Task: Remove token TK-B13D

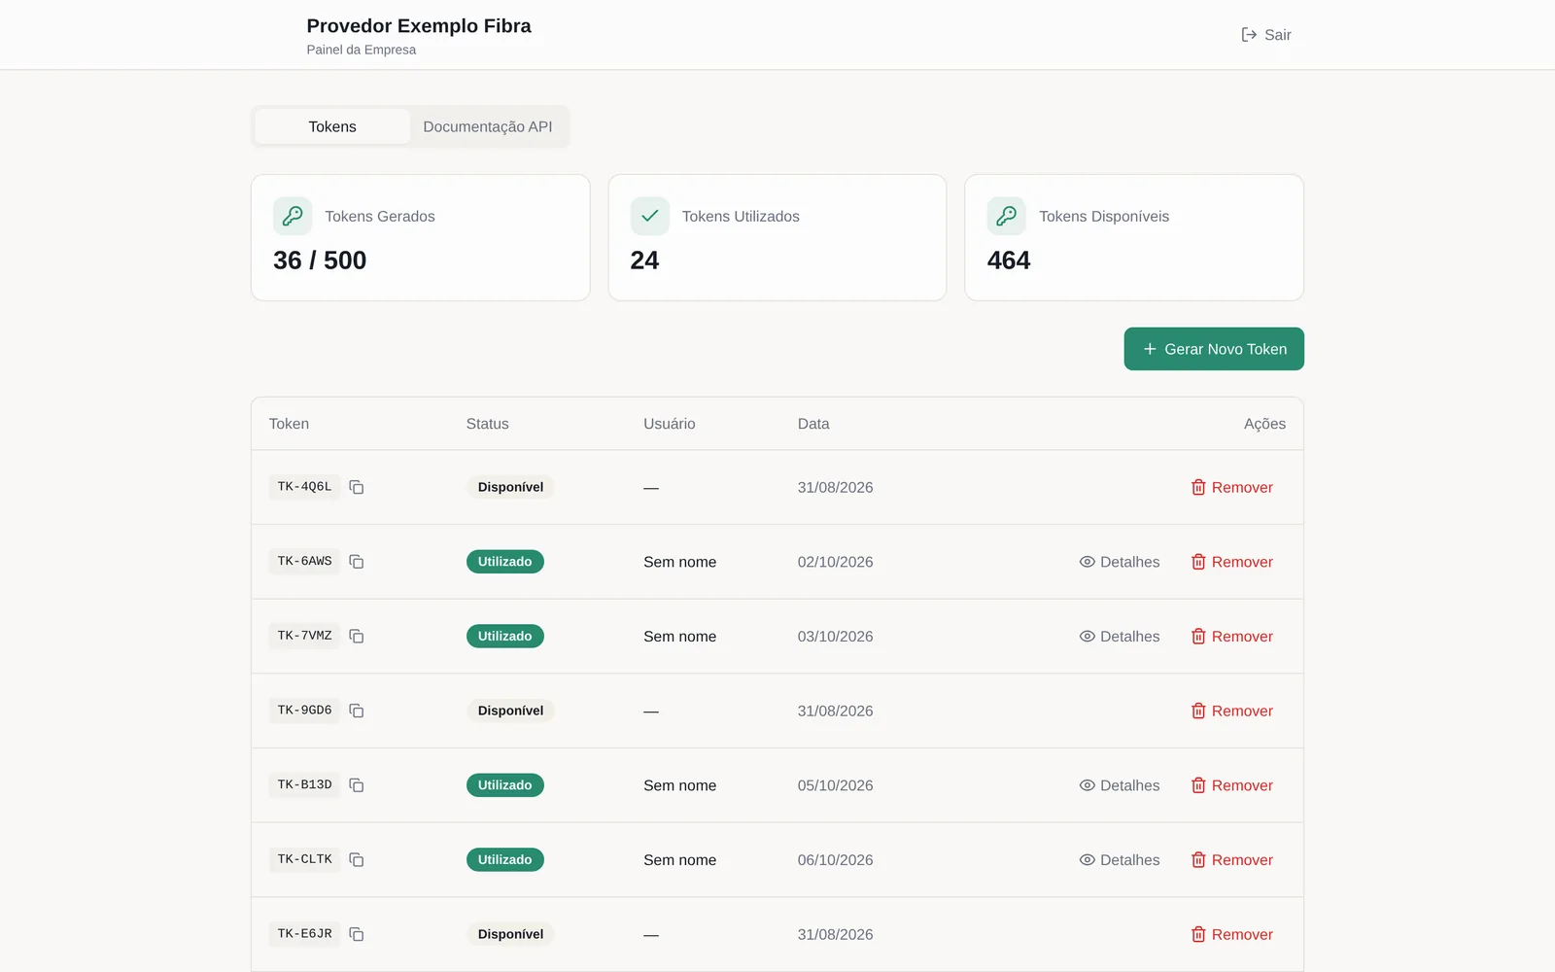Action: point(1232,785)
